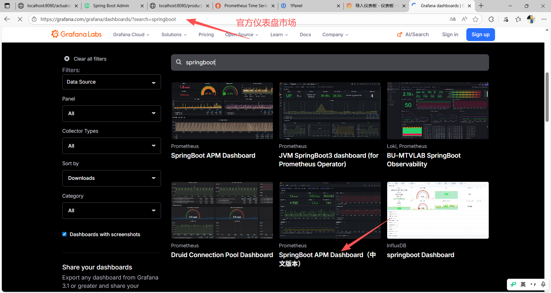Open SpringBoot APM Dashboard (中文版本) link
This screenshot has width=551, height=293.
click(327, 259)
